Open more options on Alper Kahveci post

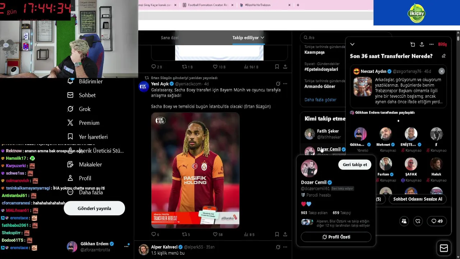285,247
